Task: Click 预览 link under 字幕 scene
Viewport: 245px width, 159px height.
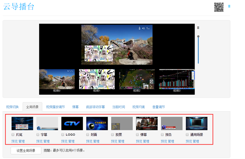Action: pos(40,141)
